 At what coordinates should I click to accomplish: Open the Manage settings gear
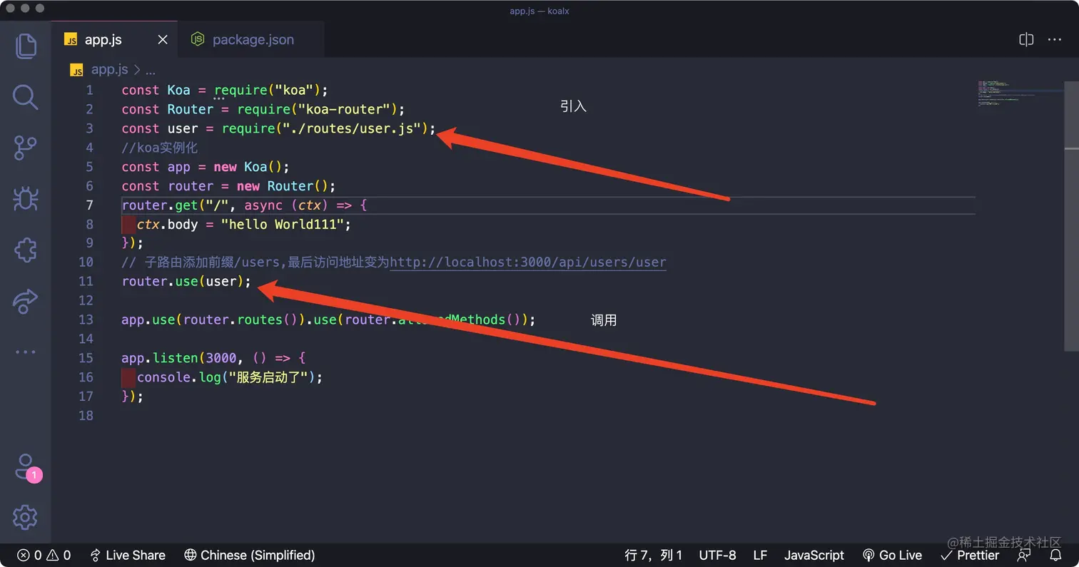(x=26, y=518)
